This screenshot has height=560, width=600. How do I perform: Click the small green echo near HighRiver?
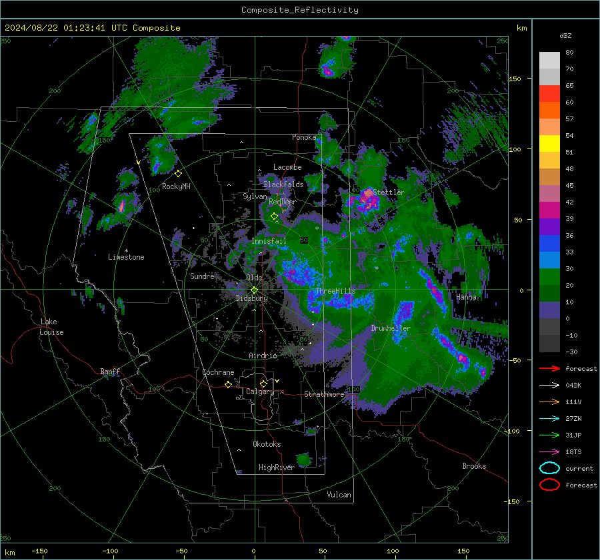tap(304, 459)
